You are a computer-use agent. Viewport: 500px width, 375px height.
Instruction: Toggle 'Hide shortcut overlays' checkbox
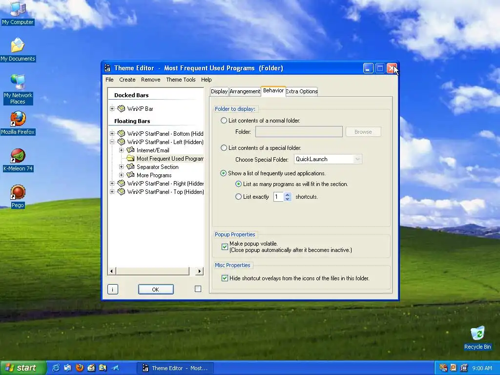tap(225, 278)
